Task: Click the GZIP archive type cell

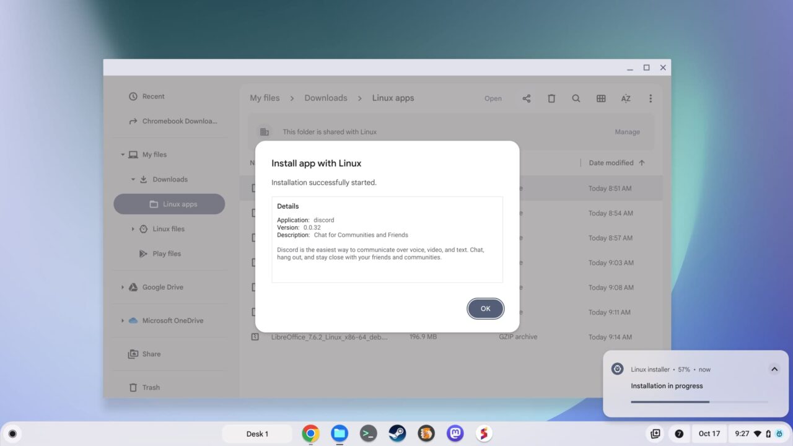Action: [518, 337]
